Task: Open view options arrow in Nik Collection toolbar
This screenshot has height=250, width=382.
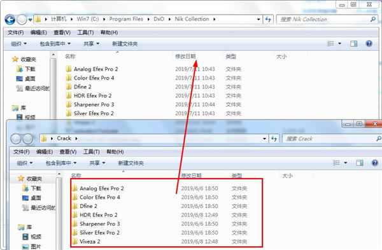Action: [x=339, y=43]
